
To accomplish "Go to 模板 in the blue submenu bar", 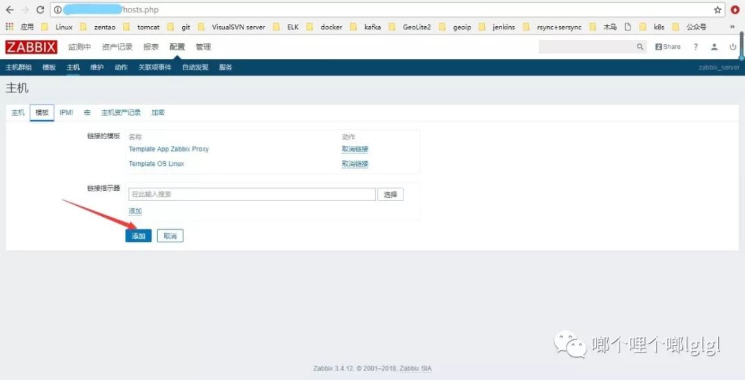I will click(49, 67).
